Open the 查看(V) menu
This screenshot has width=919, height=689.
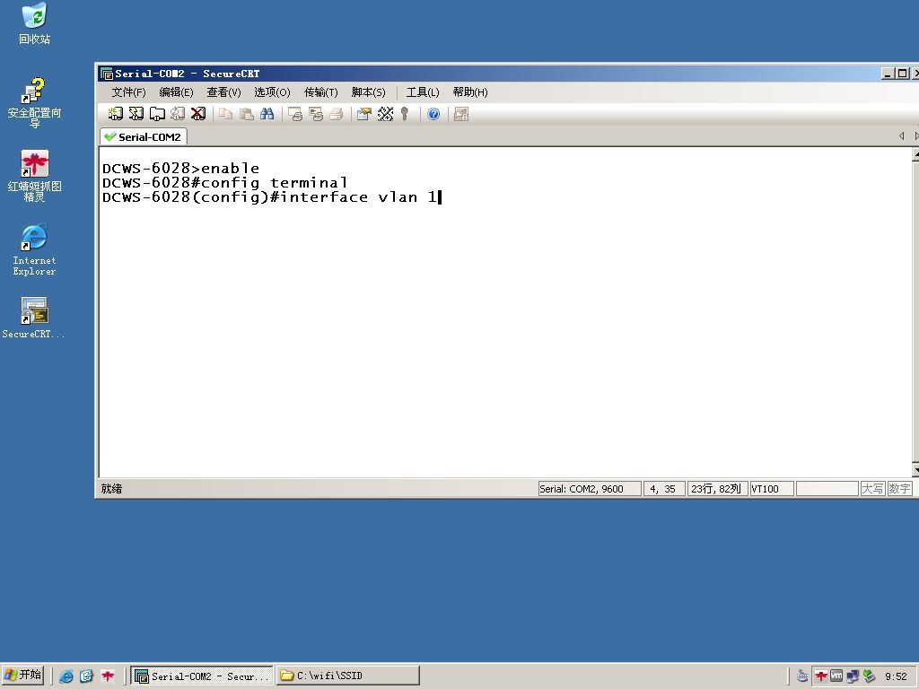coord(223,92)
